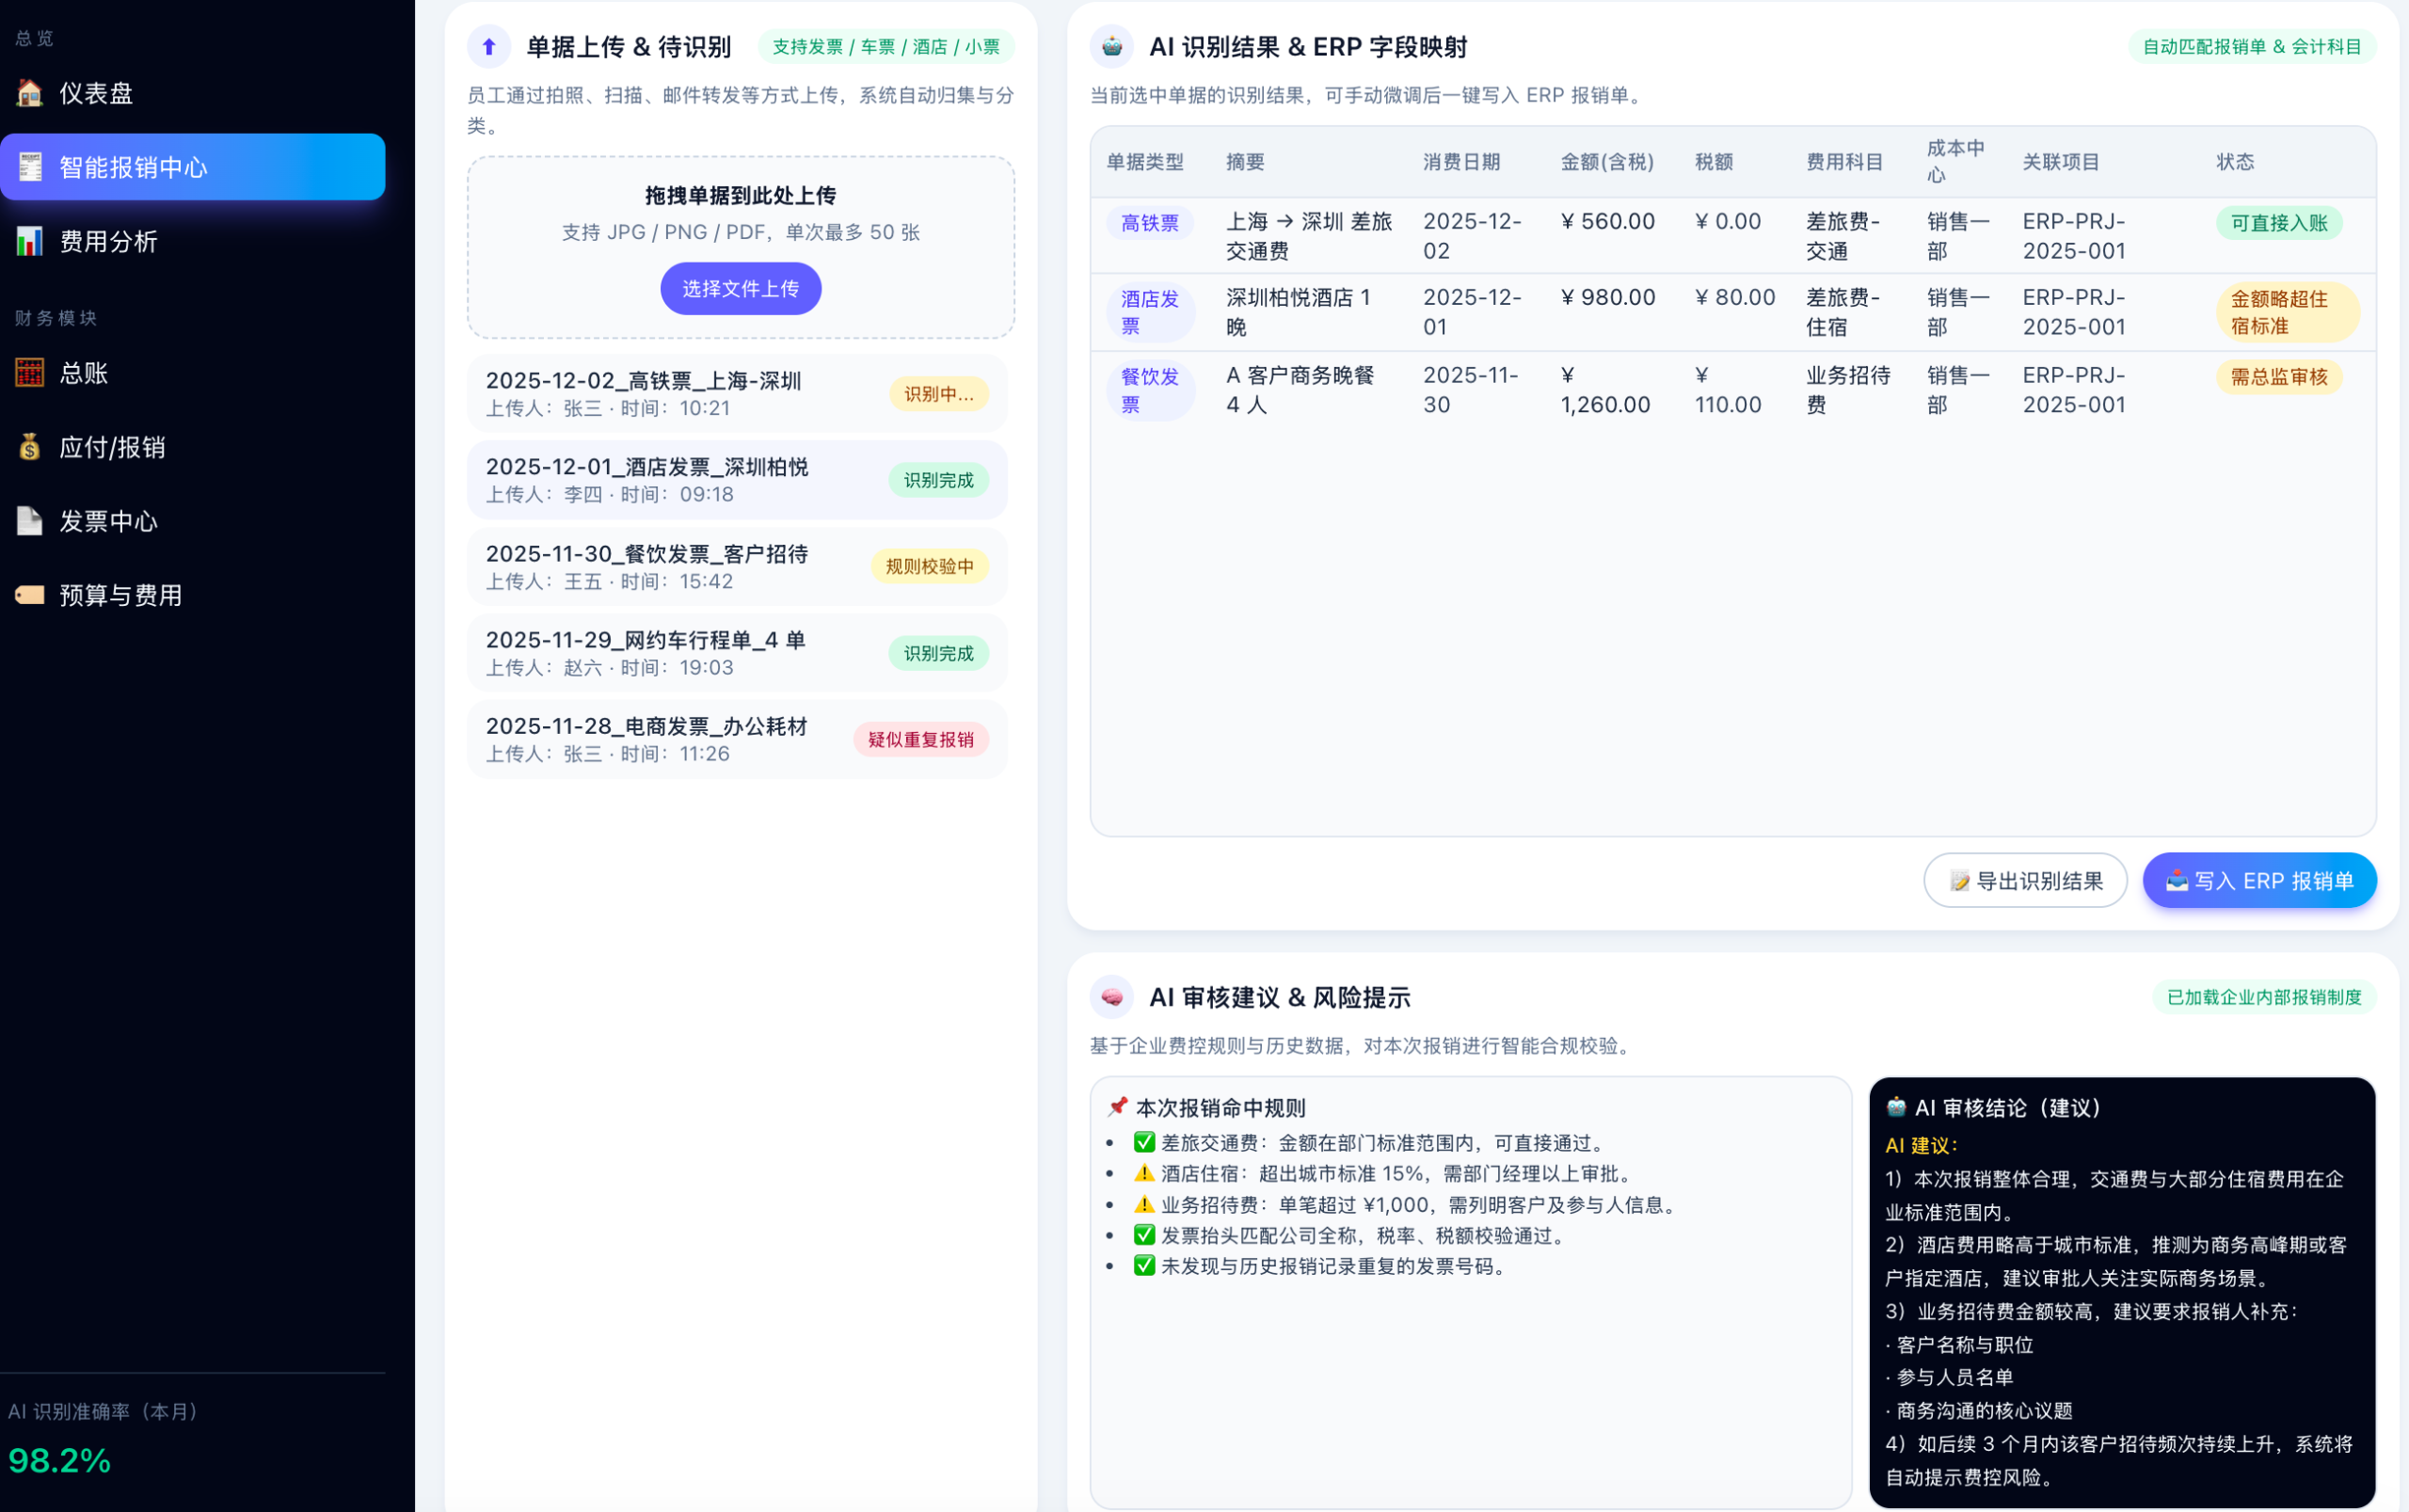Open the 仪表盘 dashboard icon
2409x1512 pixels.
pos(29,92)
